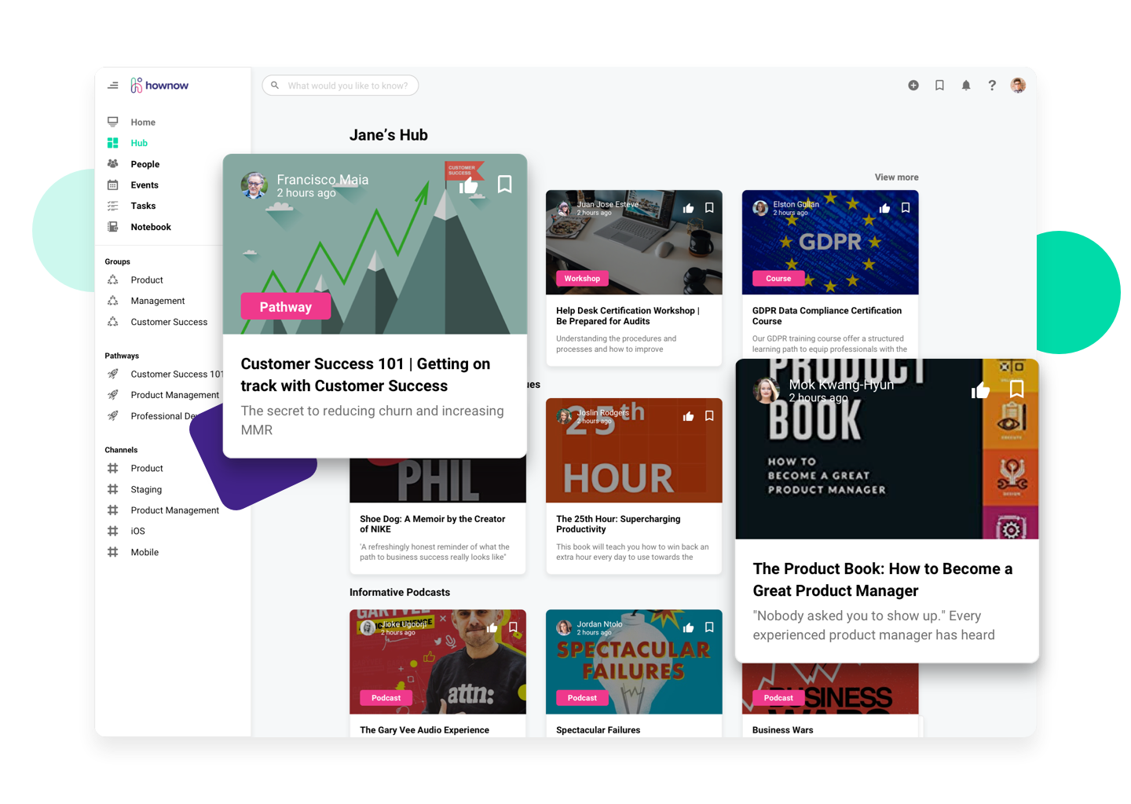The width and height of the screenshot is (1131, 804).
Task: Open the Product channel under Channels
Action: 147,468
